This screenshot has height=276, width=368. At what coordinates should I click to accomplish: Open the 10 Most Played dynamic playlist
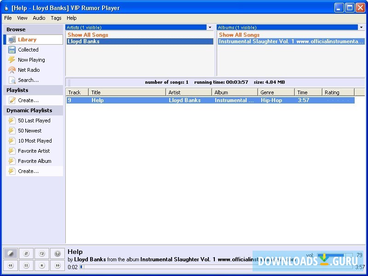click(33, 141)
